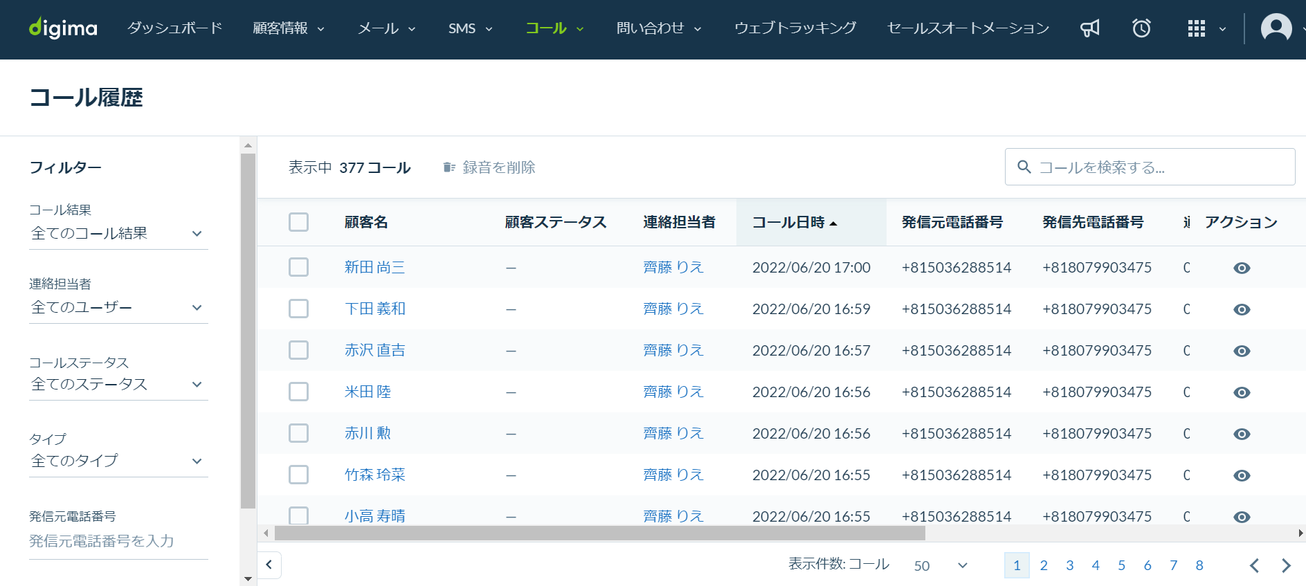Click the table scroll-right arrow
Viewport: 1306px width, 586px height.
tap(1300, 533)
